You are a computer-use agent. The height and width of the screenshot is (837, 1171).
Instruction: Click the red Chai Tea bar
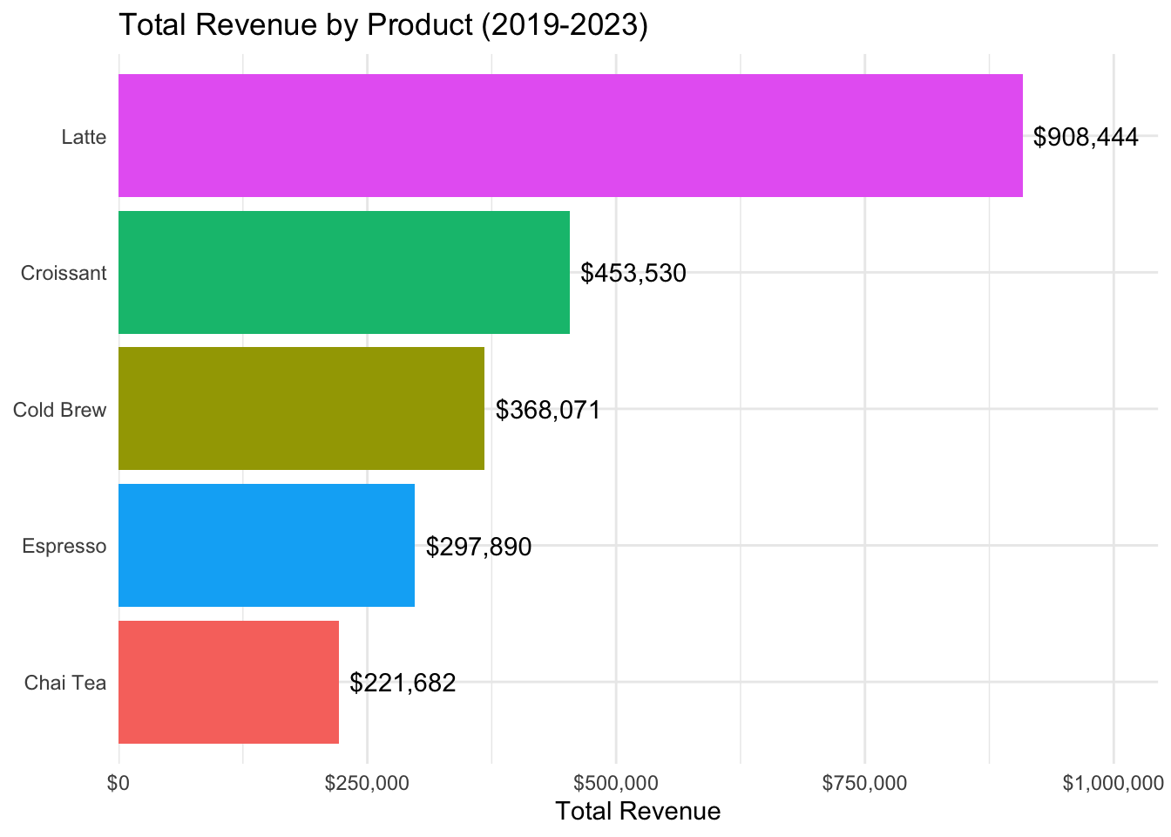tap(228, 682)
